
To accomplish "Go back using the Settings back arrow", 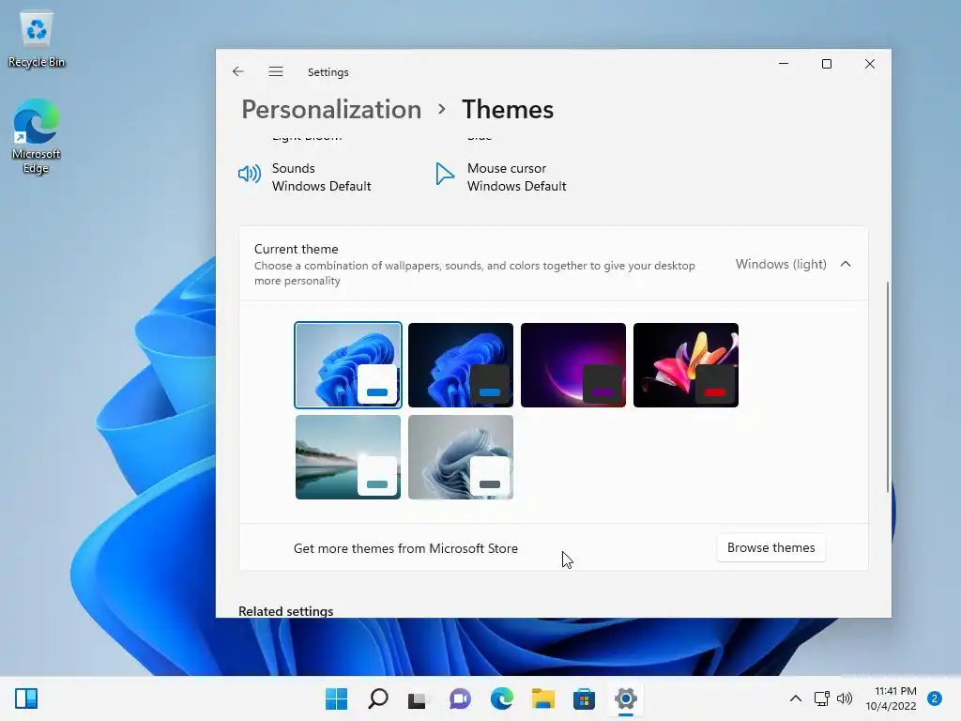I will [237, 71].
